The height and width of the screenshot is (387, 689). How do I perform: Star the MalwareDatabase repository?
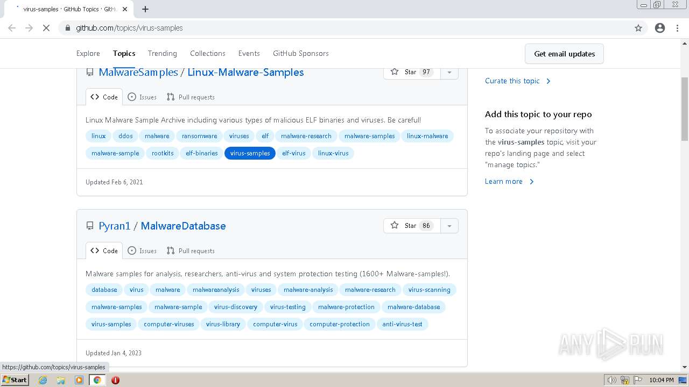pyautogui.click(x=412, y=226)
